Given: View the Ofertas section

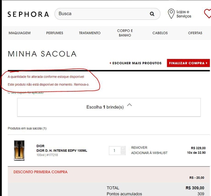Looking at the screenshot, I should point(195,33).
